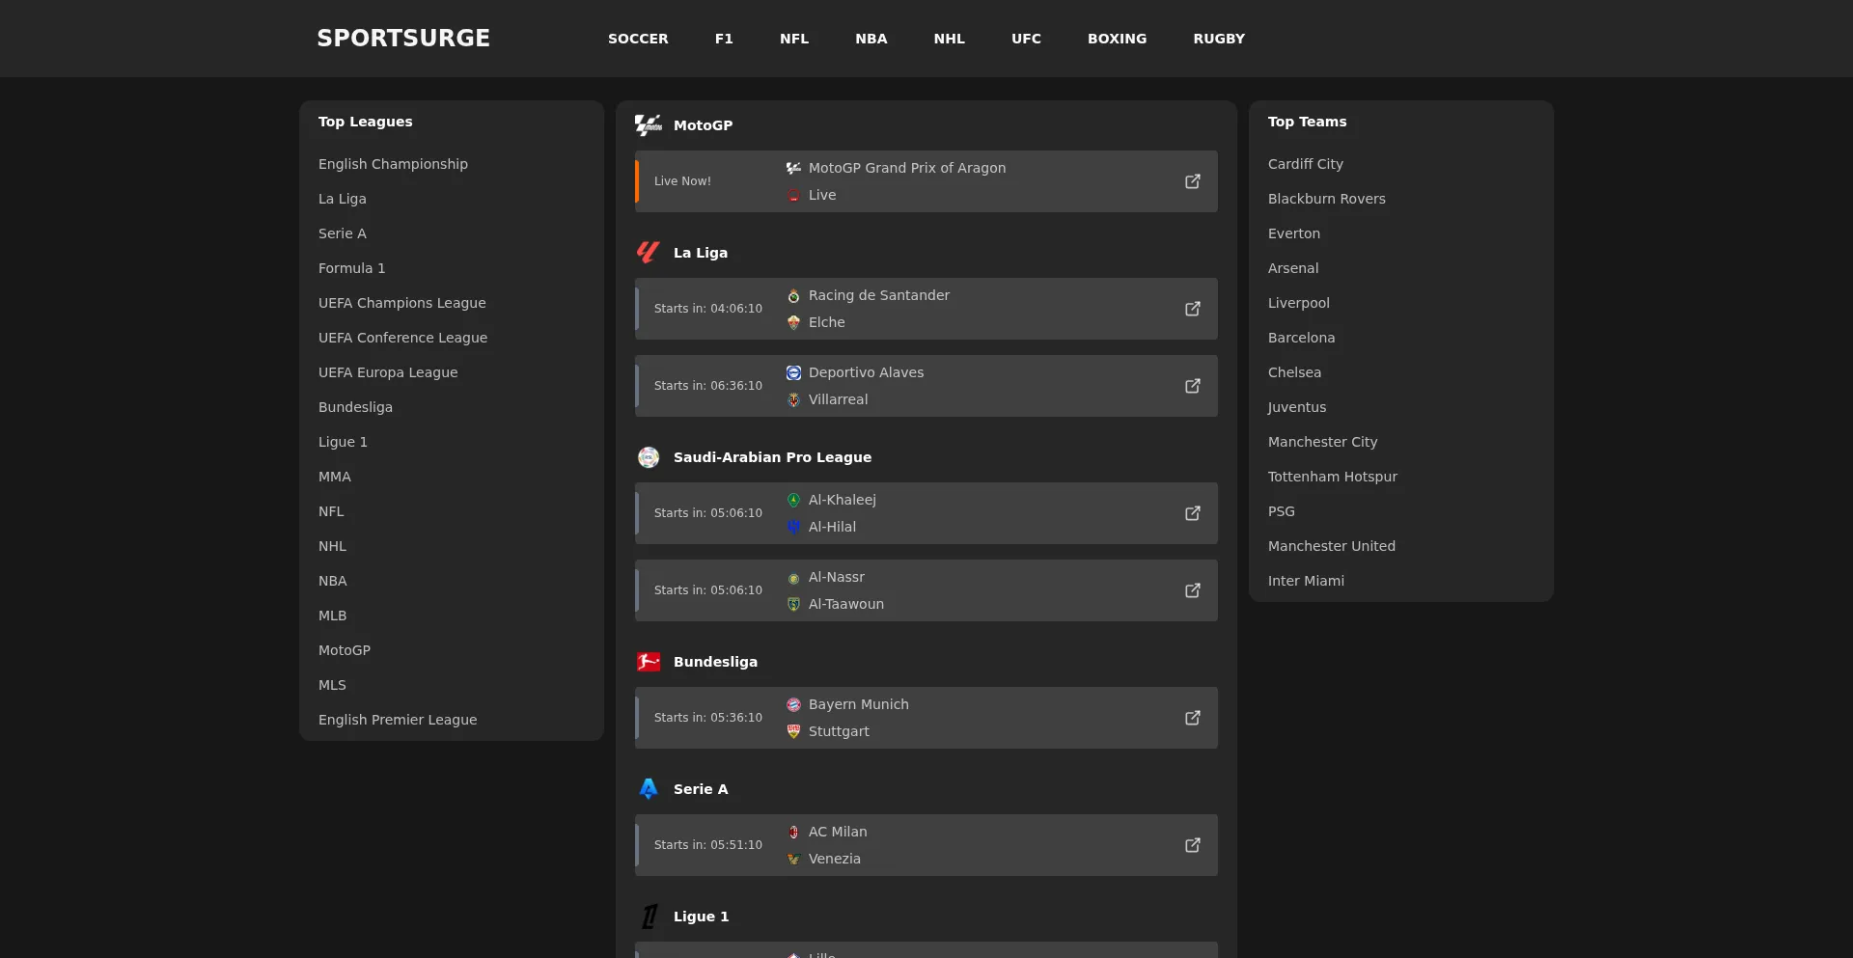Select English Premier League link
Screen dimensions: 1853x958
[x=398, y=720]
